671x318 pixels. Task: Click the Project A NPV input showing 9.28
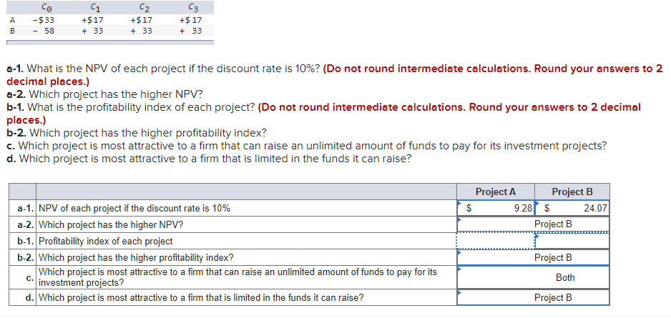(501, 209)
